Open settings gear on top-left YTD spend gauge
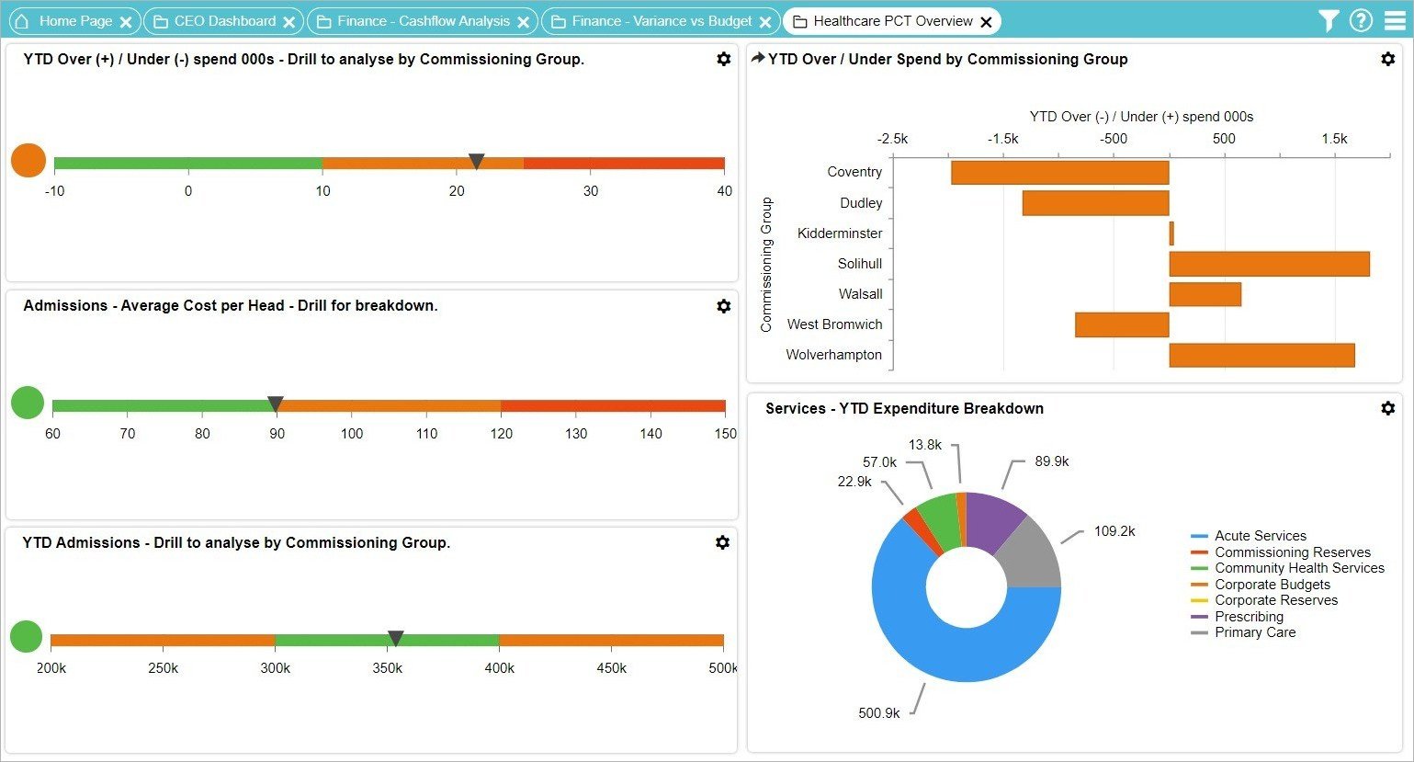1414x762 pixels. coord(723,58)
